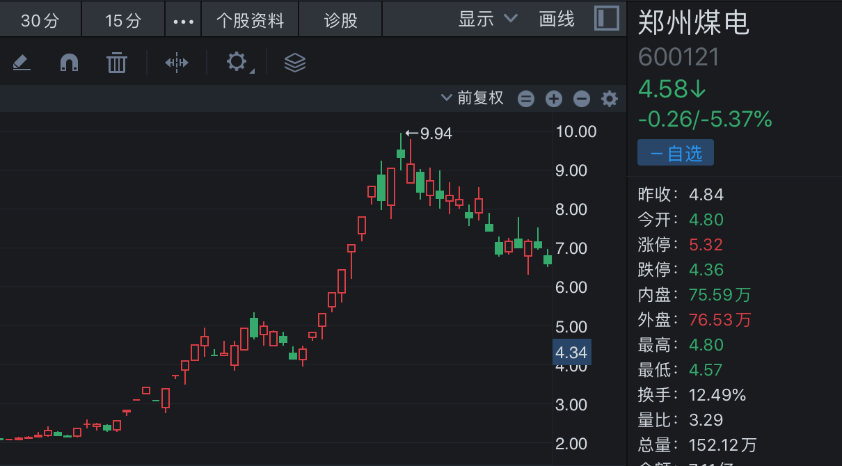The width and height of the screenshot is (842, 466).
Task: Zoom in chart with plus icon
Action: click(554, 99)
